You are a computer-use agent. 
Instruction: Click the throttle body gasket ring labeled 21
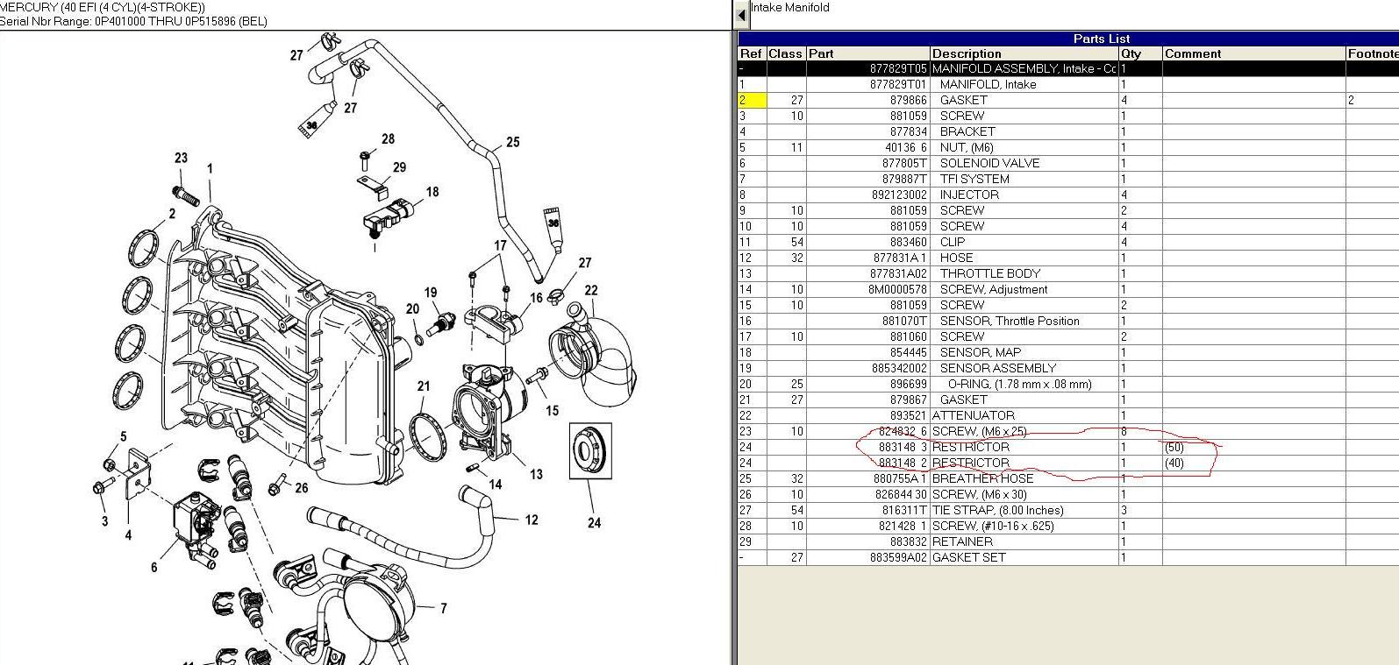[x=428, y=436]
